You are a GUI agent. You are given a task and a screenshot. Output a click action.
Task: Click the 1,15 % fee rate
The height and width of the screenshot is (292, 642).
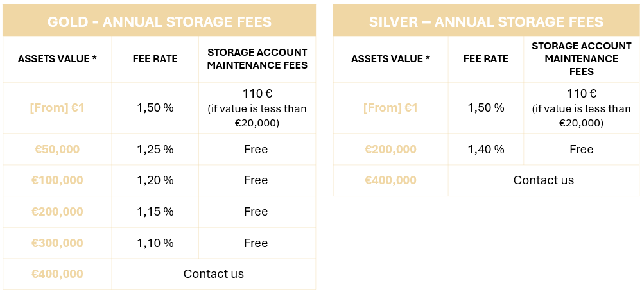[x=155, y=212]
